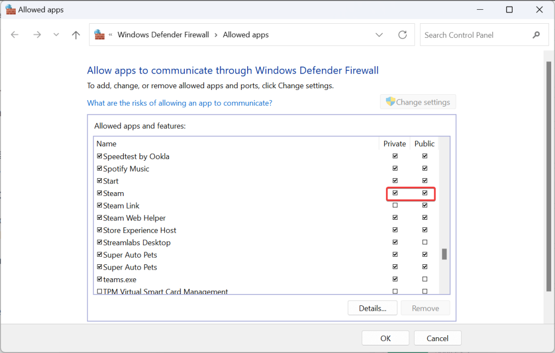Click the Public column header
This screenshot has width=555, height=353.
coord(424,143)
